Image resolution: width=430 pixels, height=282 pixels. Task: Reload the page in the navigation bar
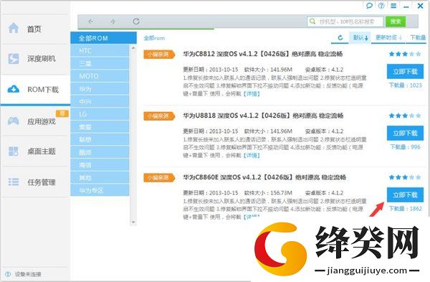coord(136,22)
